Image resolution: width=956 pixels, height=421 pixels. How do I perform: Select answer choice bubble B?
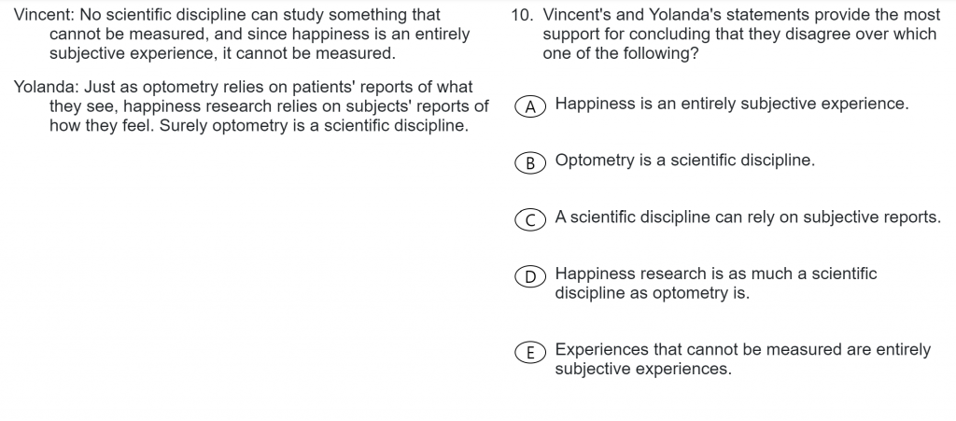(530, 163)
